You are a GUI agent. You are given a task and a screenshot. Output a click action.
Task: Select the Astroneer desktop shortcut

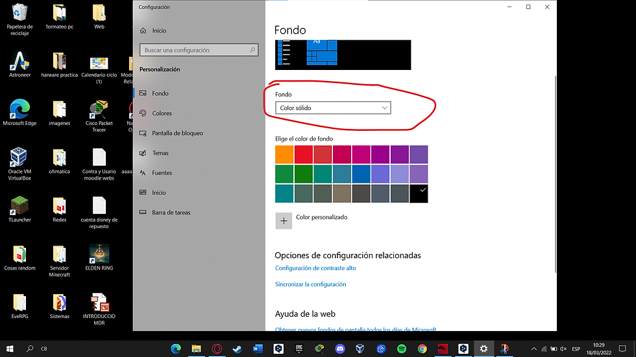coord(19,65)
